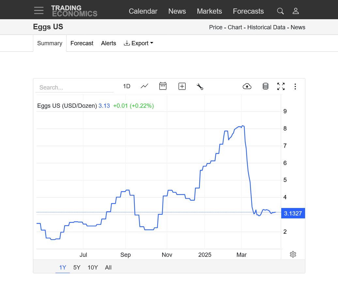Click the chart Search input field
Viewport: 338px width, 290px height.
[x=75, y=87]
